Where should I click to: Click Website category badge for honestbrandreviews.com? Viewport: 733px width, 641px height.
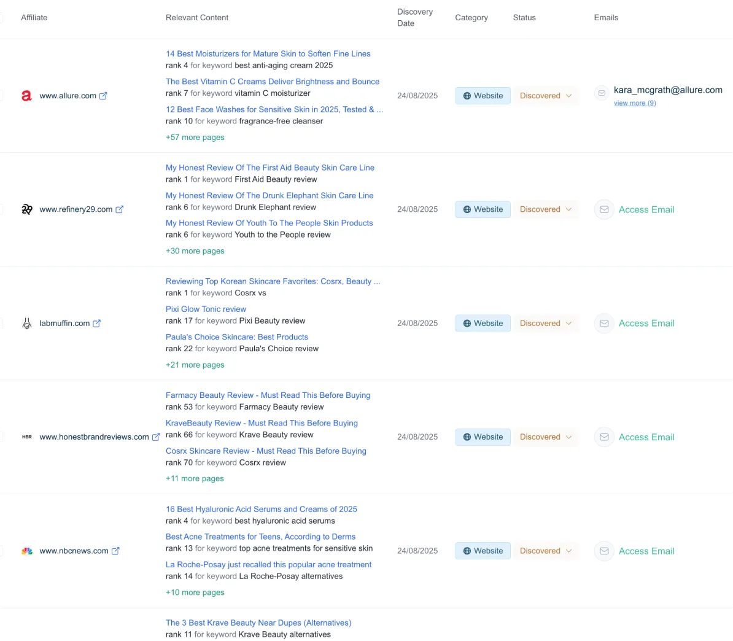[483, 437]
